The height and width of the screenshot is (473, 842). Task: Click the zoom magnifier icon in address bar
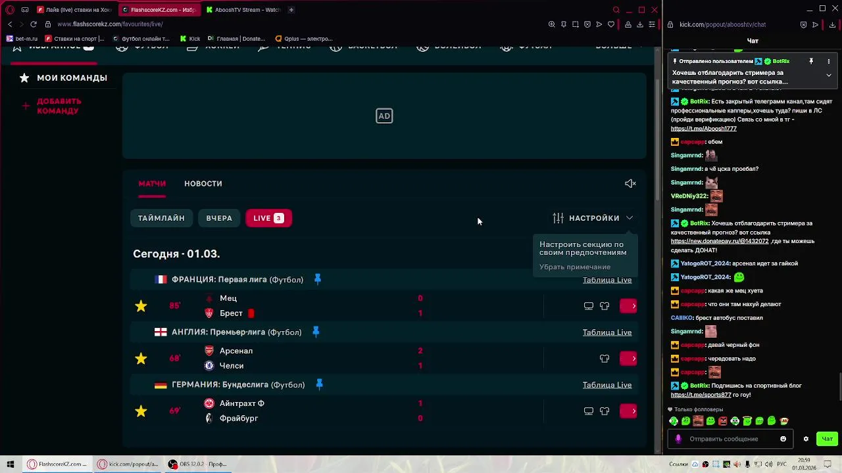(x=551, y=24)
